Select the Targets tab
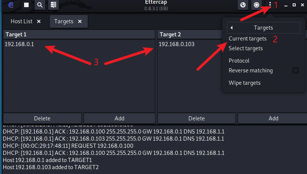307x174 pixels. click(x=64, y=21)
